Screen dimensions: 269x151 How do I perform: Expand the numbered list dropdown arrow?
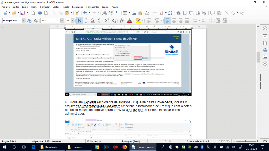point(162,20)
